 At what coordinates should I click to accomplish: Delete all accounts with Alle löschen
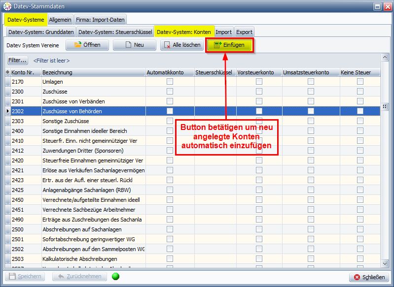(x=182, y=45)
